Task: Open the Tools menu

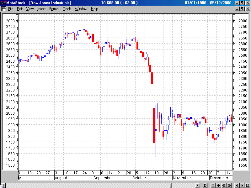Action: point(67,9)
